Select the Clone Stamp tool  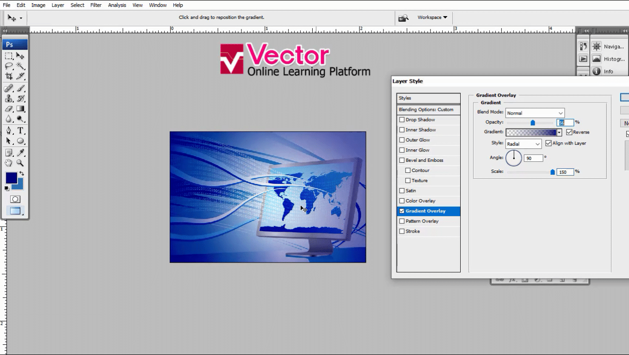(9, 98)
